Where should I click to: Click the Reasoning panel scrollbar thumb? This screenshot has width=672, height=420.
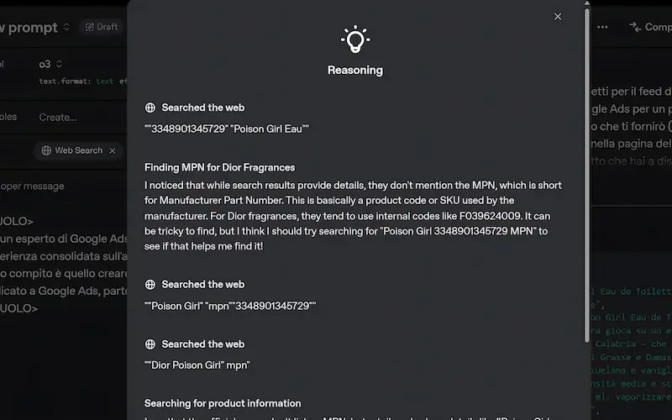[x=586, y=175]
